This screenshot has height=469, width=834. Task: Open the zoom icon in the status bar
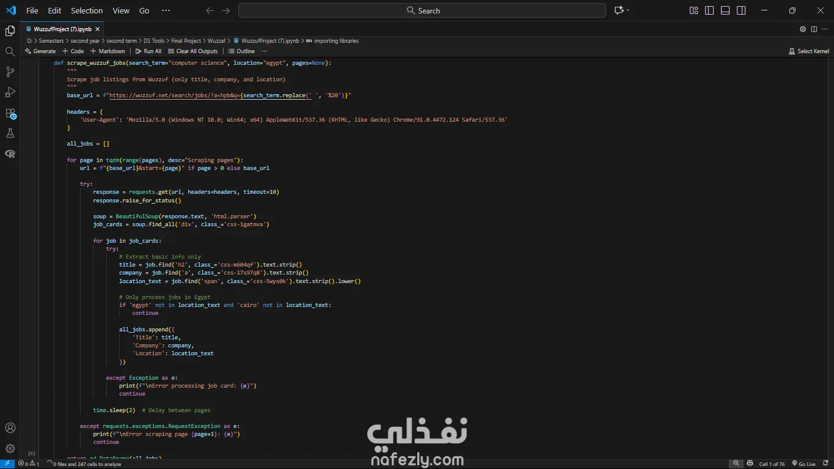click(737, 464)
